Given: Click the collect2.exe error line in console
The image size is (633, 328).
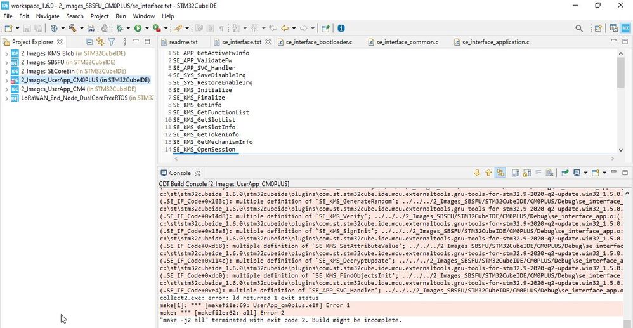Looking at the screenshot, I should tap(239, 298).
